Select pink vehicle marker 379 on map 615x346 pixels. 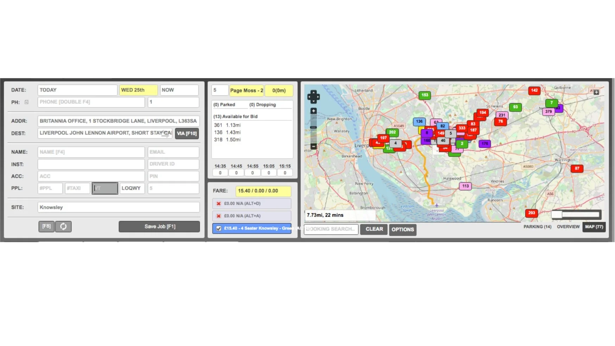(x=549, y=112)
